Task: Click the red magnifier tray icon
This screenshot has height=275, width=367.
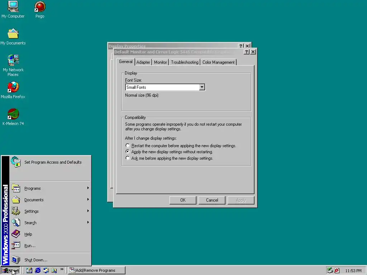Action: coord(337,270)
